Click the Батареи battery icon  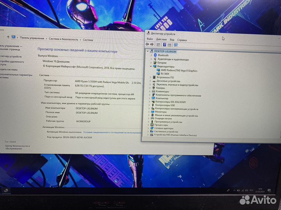(155, 63)
